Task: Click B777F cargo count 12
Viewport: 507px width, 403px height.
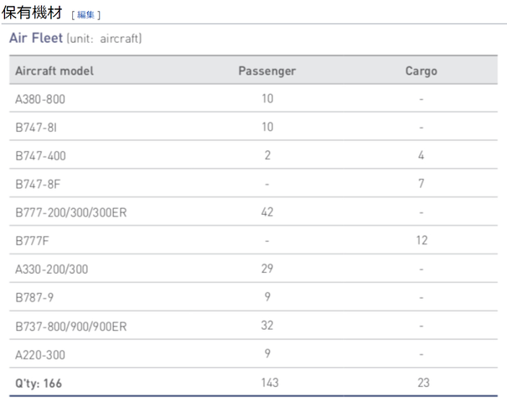Action: pos(422,240)
